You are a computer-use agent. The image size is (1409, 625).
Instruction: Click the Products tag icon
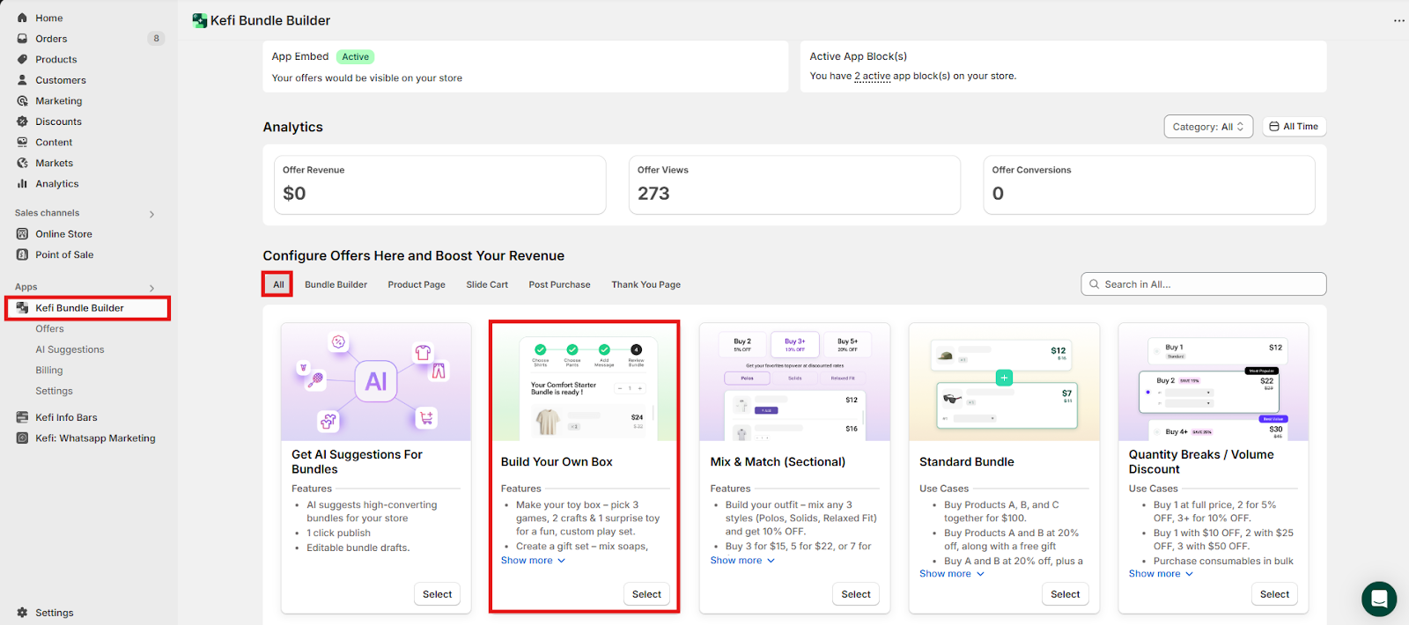pyautogui.click(x=22, y=60)
